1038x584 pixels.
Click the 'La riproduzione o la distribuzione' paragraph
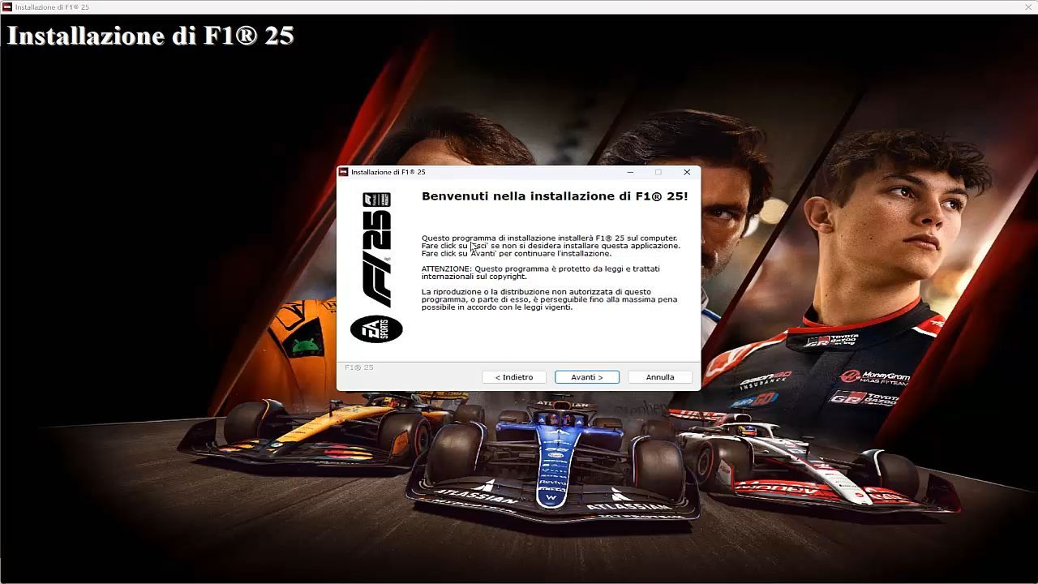click(550, 299)
